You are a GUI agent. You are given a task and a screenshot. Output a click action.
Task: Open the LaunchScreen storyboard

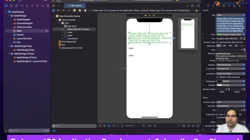click(24, 38)
